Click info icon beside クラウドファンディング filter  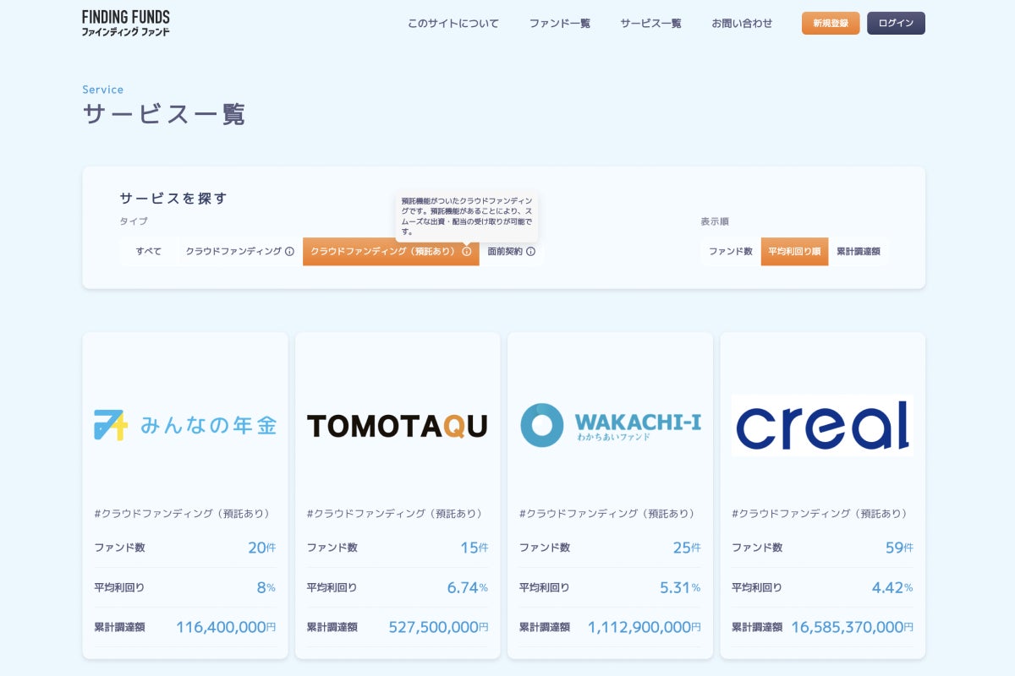tap(289, 252)
